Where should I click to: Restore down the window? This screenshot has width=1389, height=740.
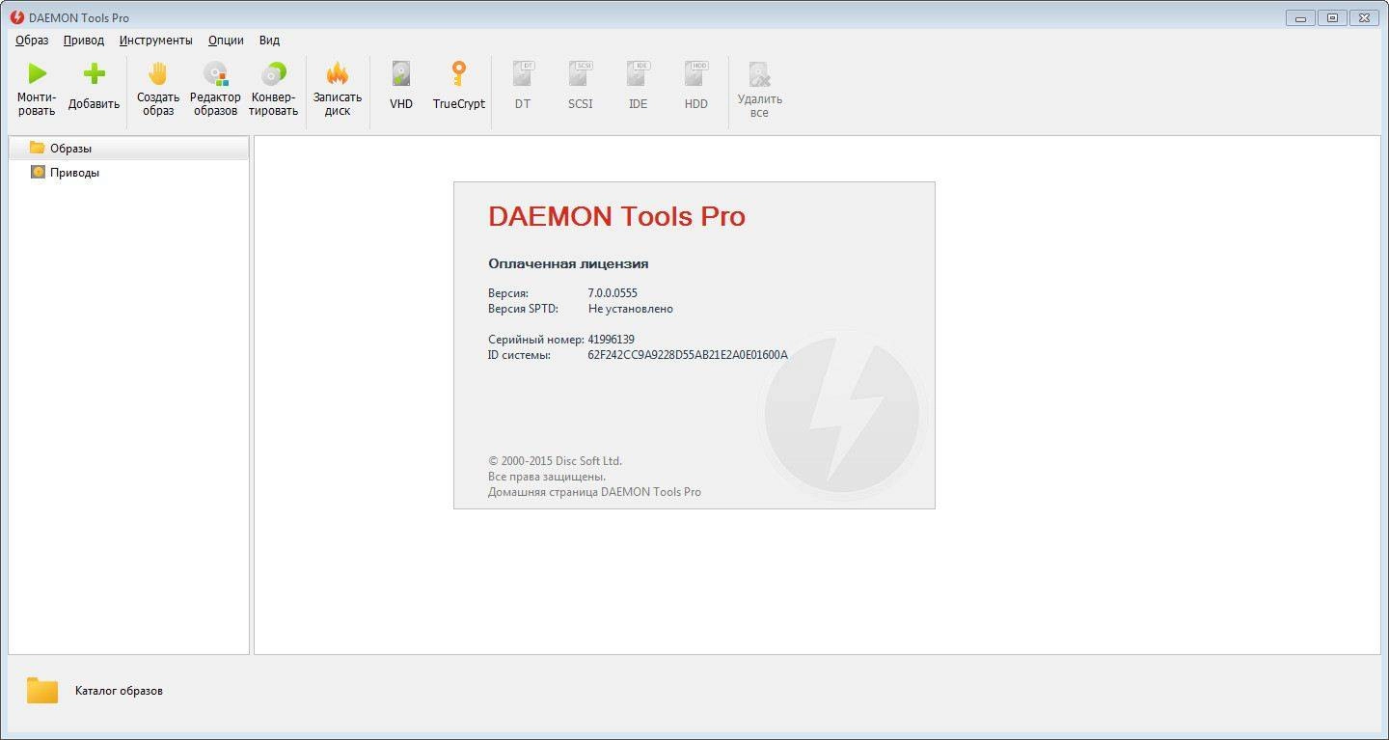click(x=1332, y=17)
